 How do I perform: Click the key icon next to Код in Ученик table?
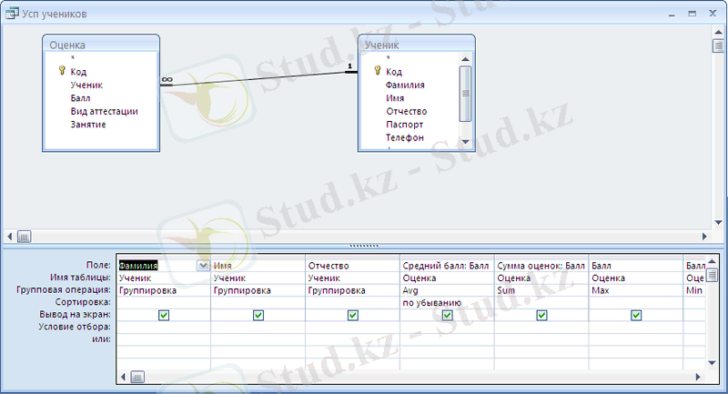tap(378, 71)
